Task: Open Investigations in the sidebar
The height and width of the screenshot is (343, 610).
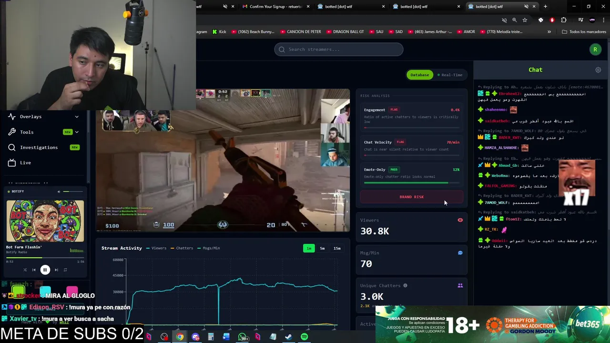Action: [44, 147]
